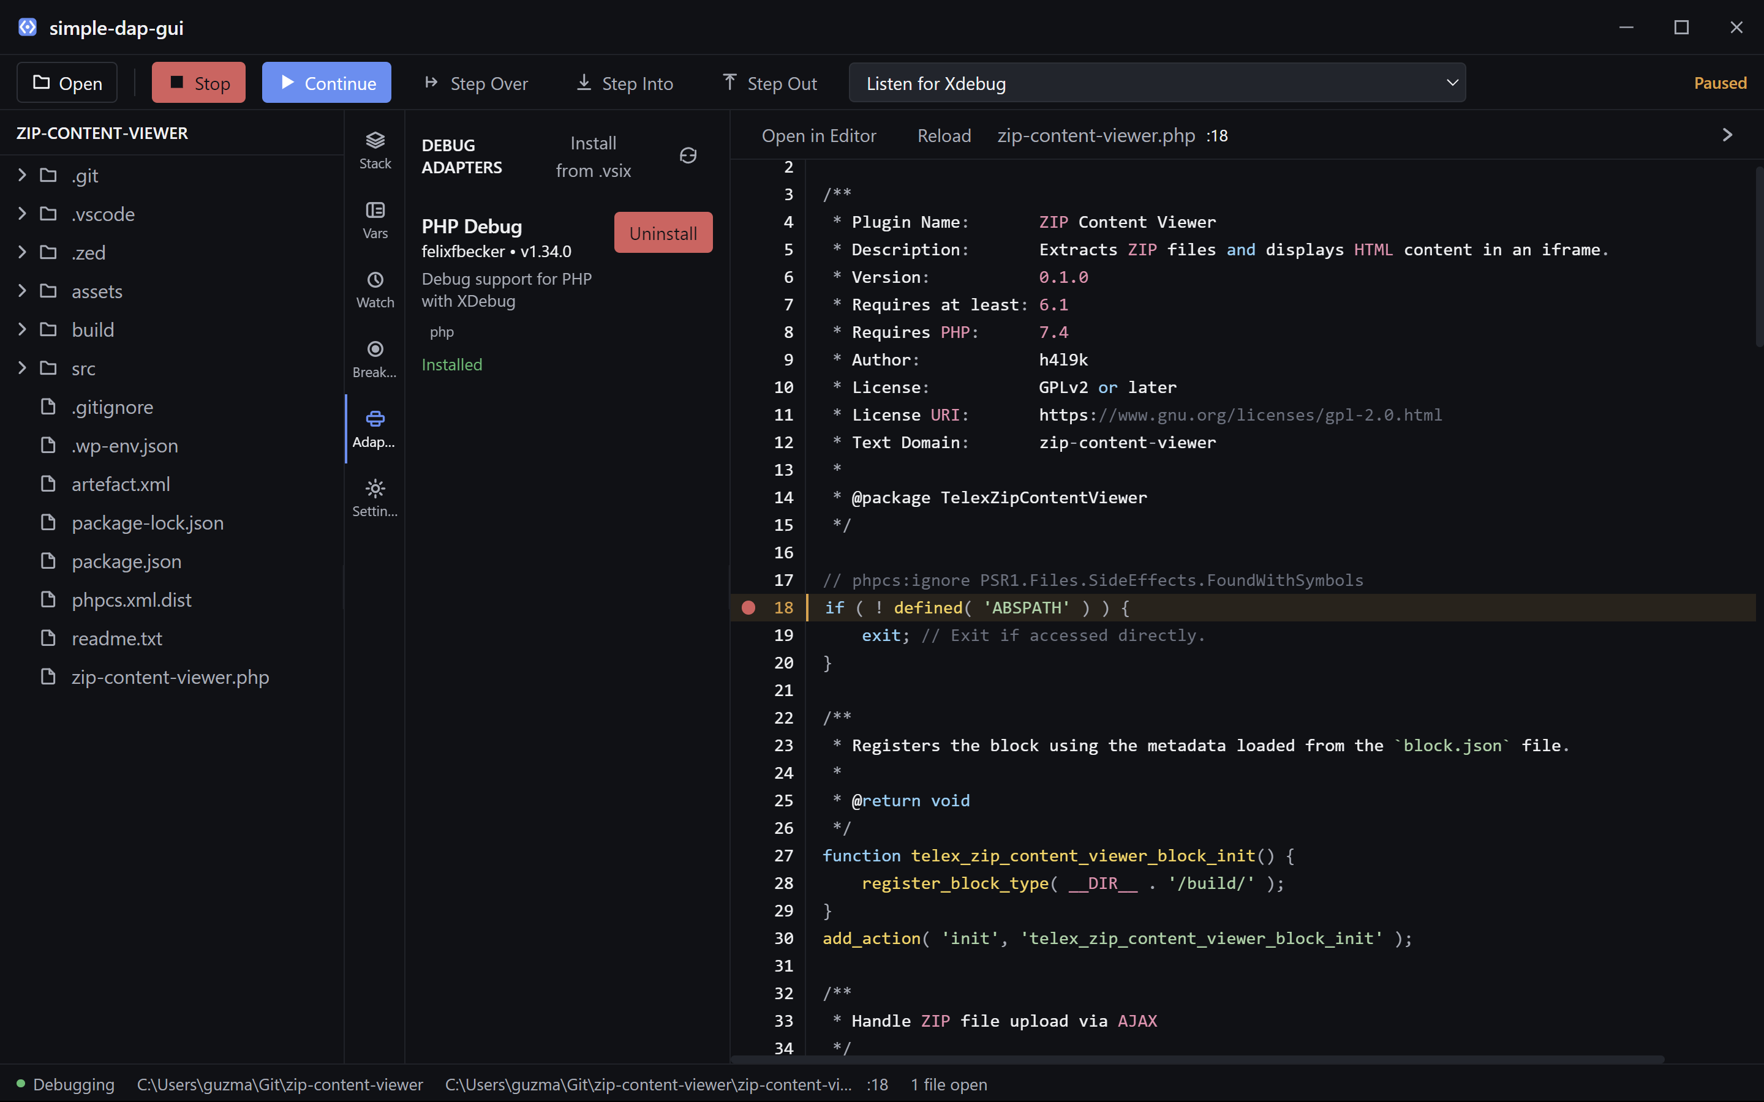The image size is (1764, 1102).
Task: Click the package.json file icon
Action: 48,560
